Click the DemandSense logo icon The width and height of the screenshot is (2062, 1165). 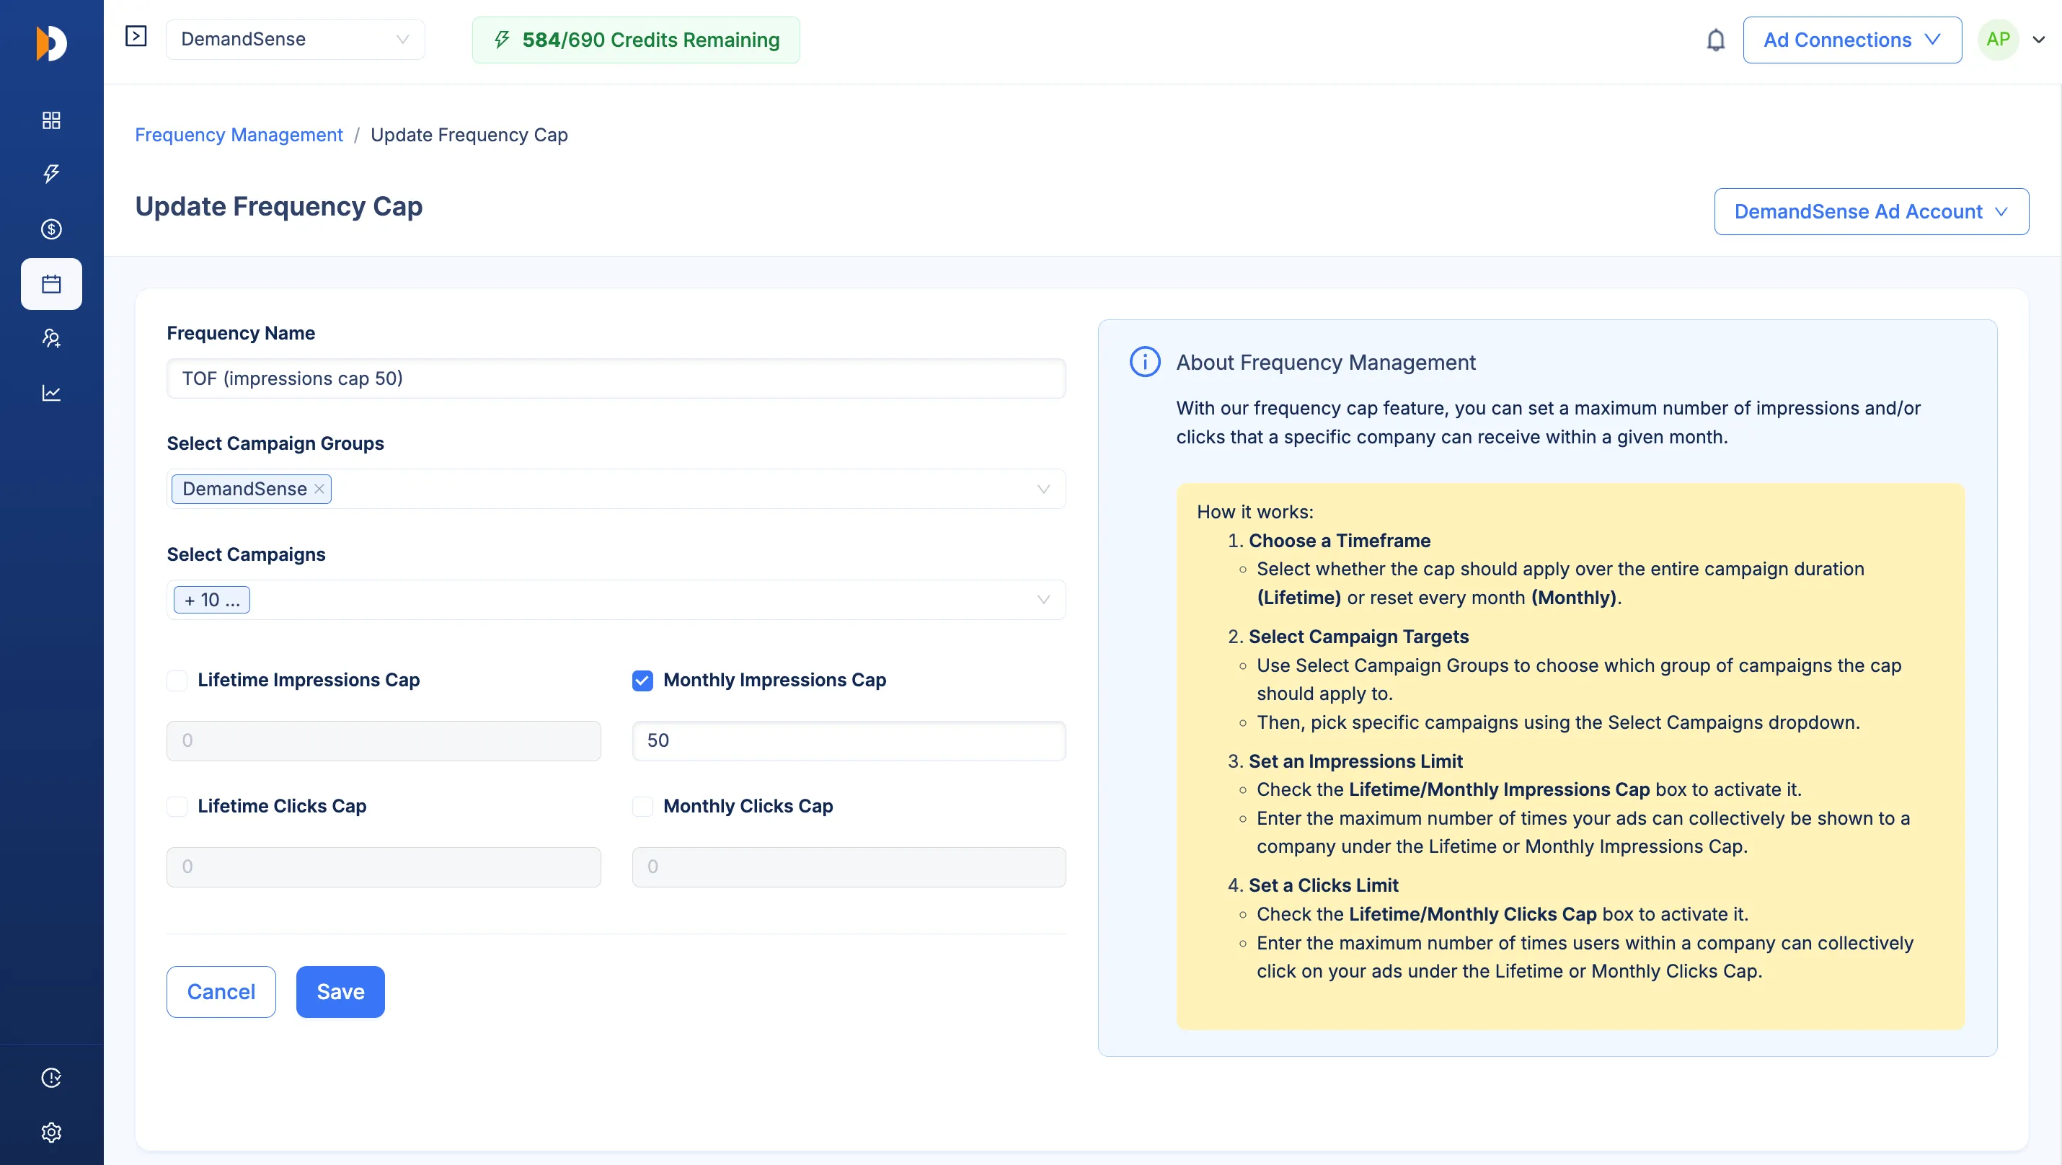pyautogui.click(x=51, y=43)
